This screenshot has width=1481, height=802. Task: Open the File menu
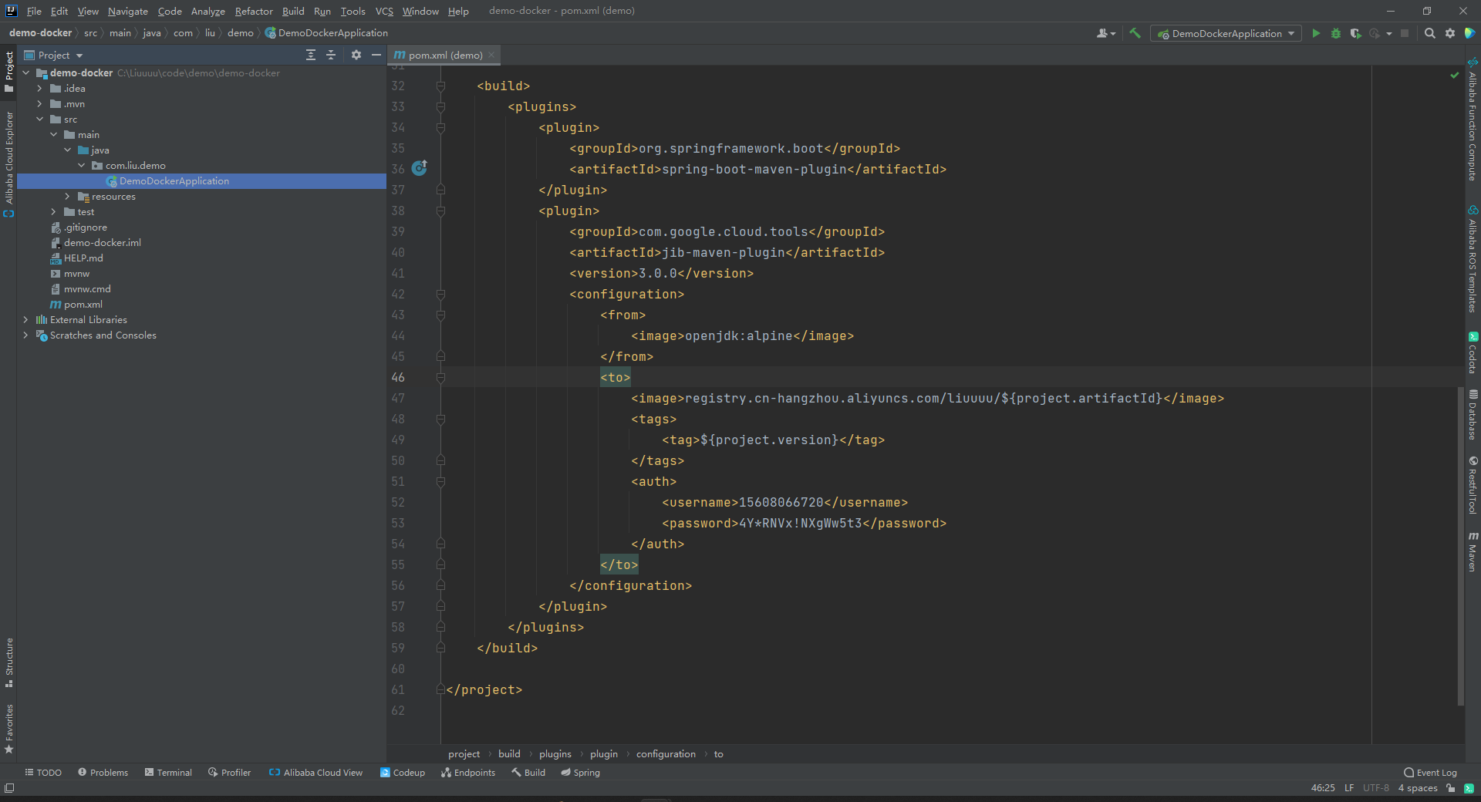point(34,11)
